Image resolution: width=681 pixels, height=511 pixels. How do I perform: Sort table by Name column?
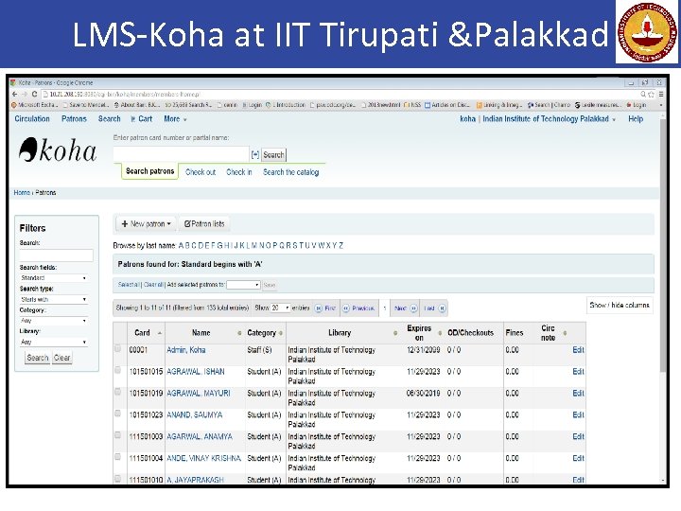[x=205, y=333]
